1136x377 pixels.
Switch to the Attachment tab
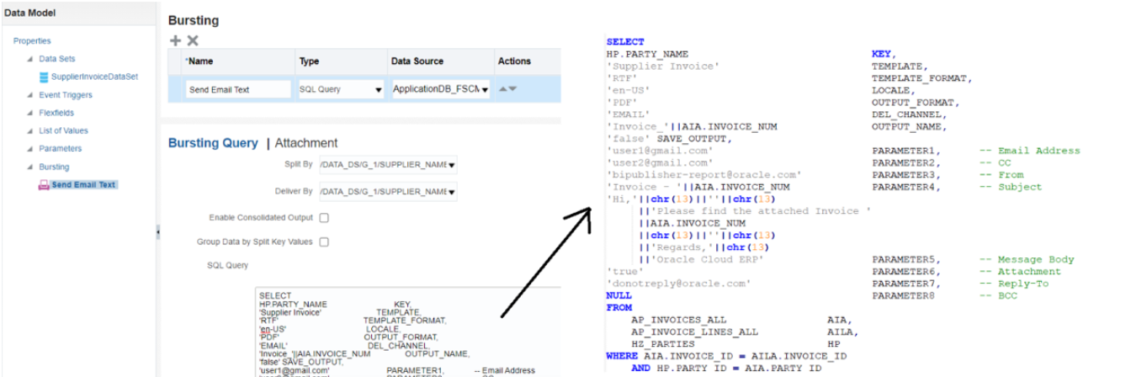[305, 143]
